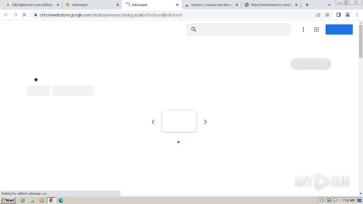Click the wide gray placeholder chip
The width and height of the screenshot is (363, 204).
[x=73, y=91]
